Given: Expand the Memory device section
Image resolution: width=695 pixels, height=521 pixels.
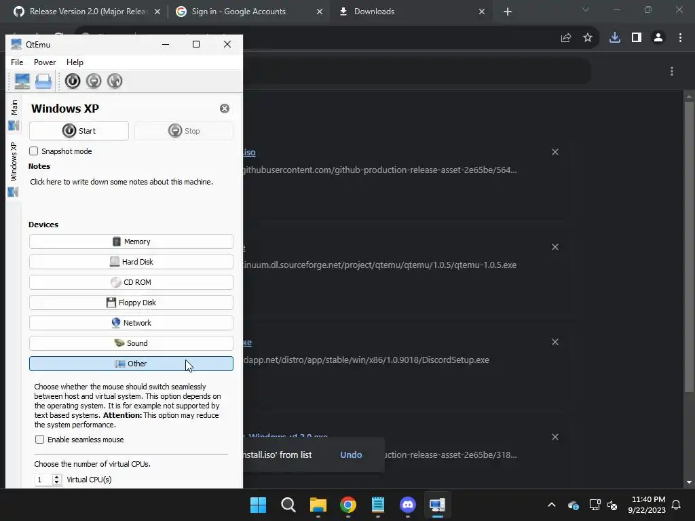Looking at the screenshot, I should tap(131, 242).
